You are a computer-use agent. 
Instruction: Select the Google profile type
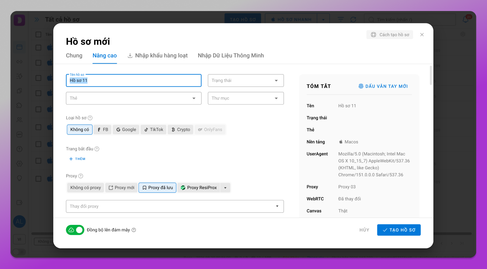coord(126,129)
